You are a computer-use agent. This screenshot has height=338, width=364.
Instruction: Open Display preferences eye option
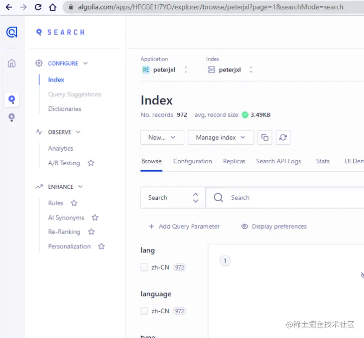coord(274,226)
